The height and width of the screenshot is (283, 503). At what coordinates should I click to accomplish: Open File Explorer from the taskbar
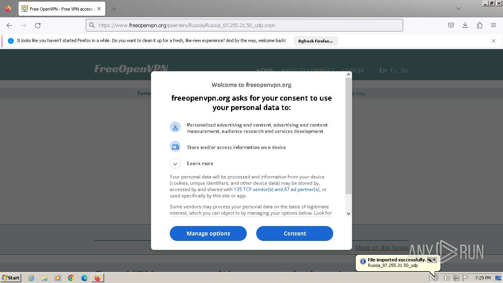point(44,278)
